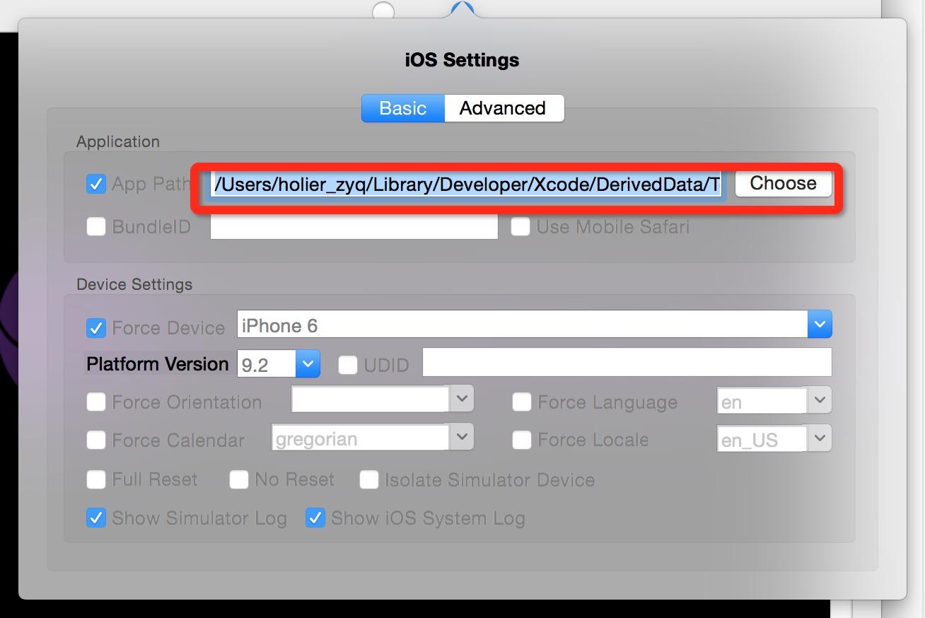Check the No Reset option
This screenshot has height=618, width=925.
(x=239, y=479)
